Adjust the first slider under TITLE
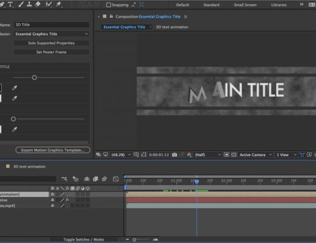Viewport: 316px width, 243px height. 35,78
